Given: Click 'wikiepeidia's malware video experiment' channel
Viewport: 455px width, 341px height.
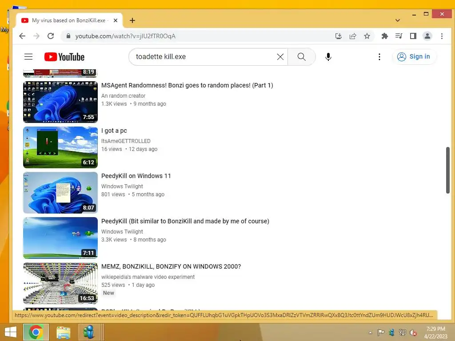Looking at the screenshot, I should [x=148, y=277].
